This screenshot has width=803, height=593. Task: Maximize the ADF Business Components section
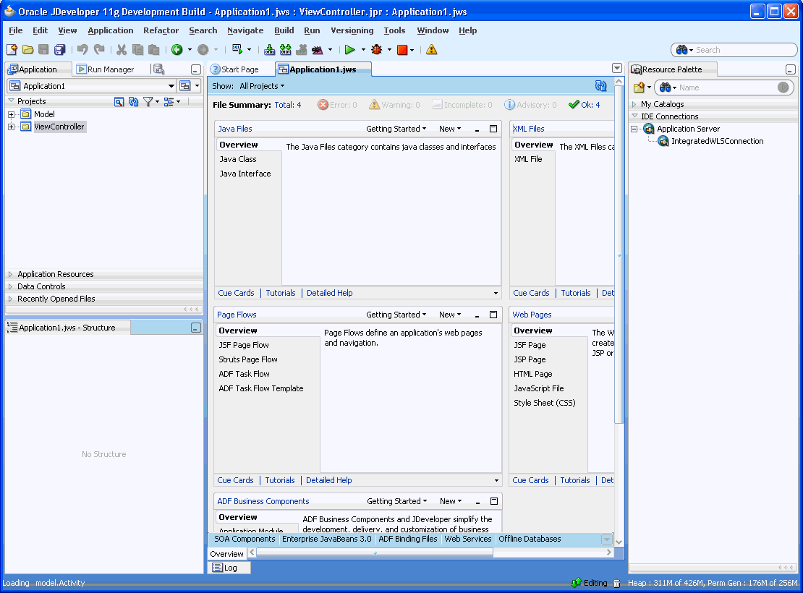coord(493,501)
